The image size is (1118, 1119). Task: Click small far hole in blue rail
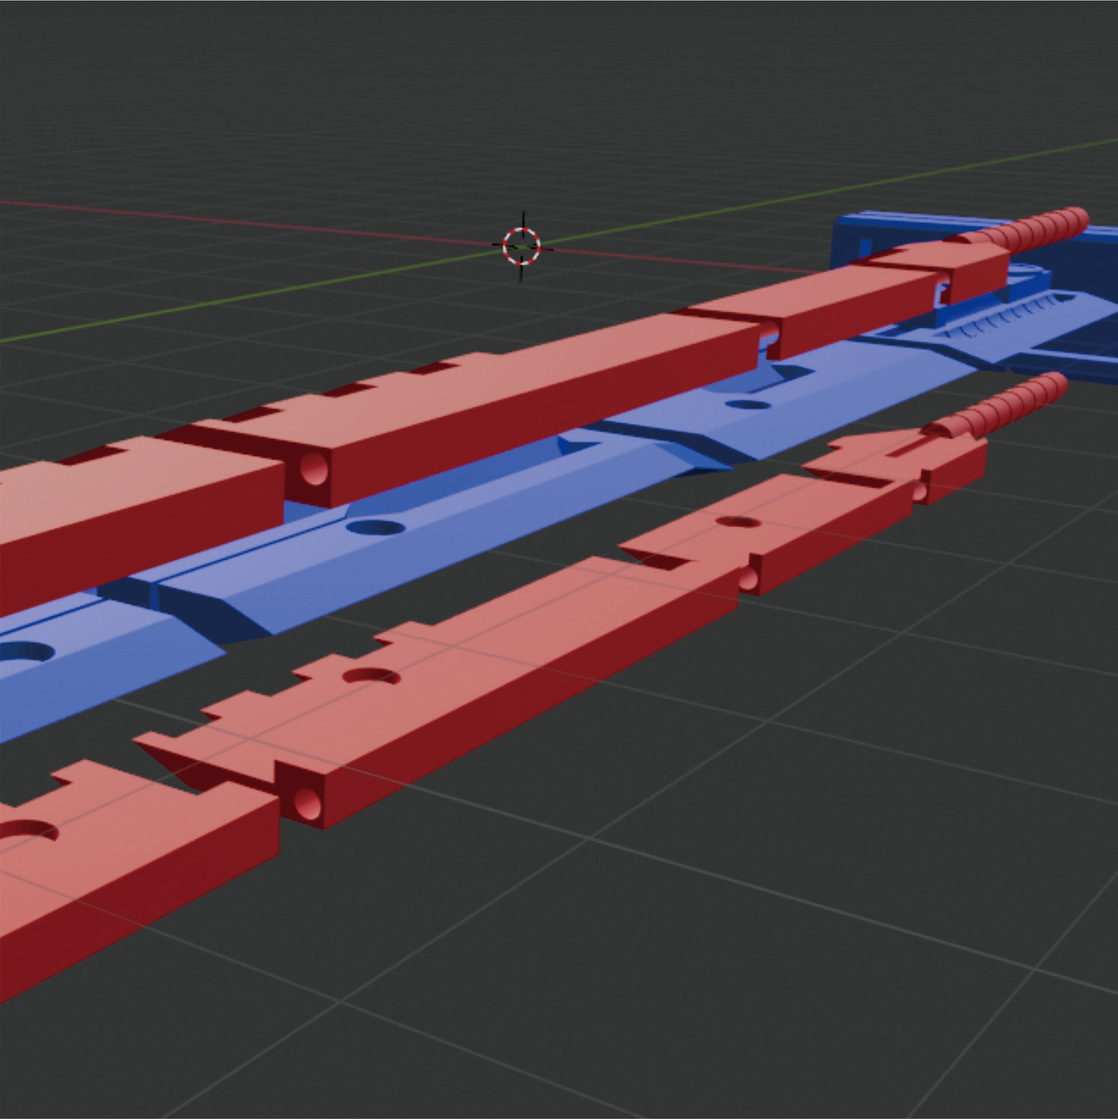[x=750, y=404]
